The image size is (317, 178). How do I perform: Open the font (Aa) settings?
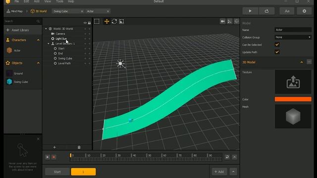[x=287, y=11]
